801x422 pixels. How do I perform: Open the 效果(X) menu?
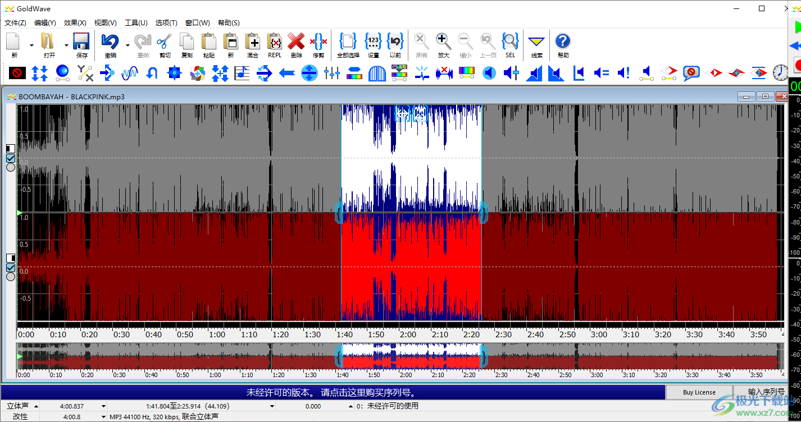coord(75,23)
